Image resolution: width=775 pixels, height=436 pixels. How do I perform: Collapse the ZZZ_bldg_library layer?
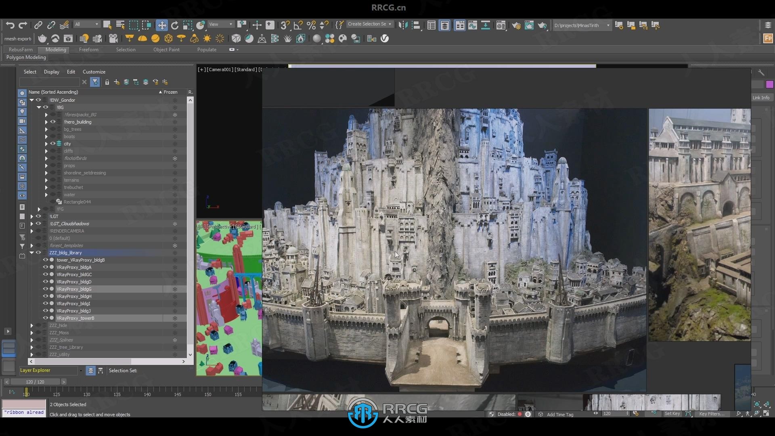[x=31, y=253]
